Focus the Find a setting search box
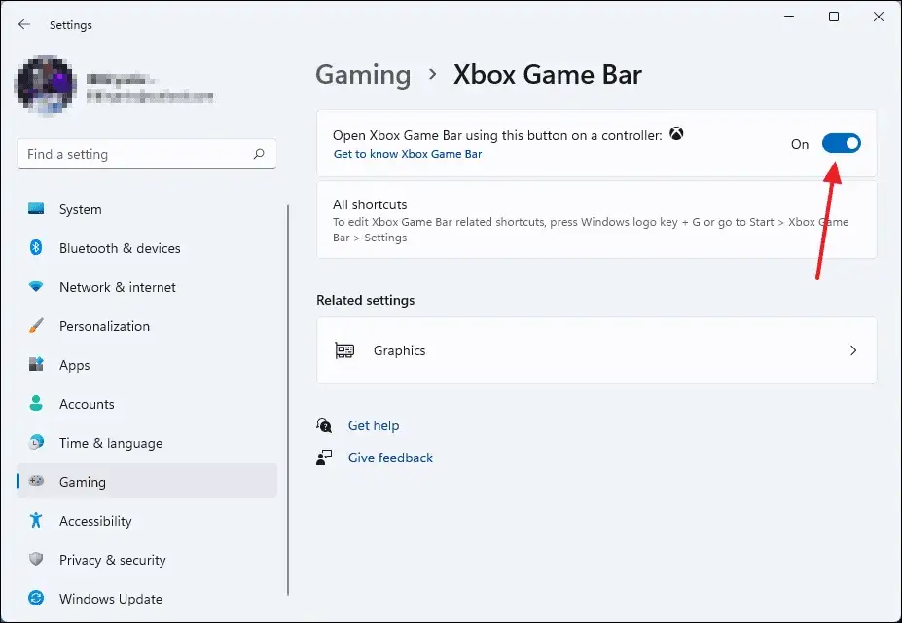 coord(147,154)
